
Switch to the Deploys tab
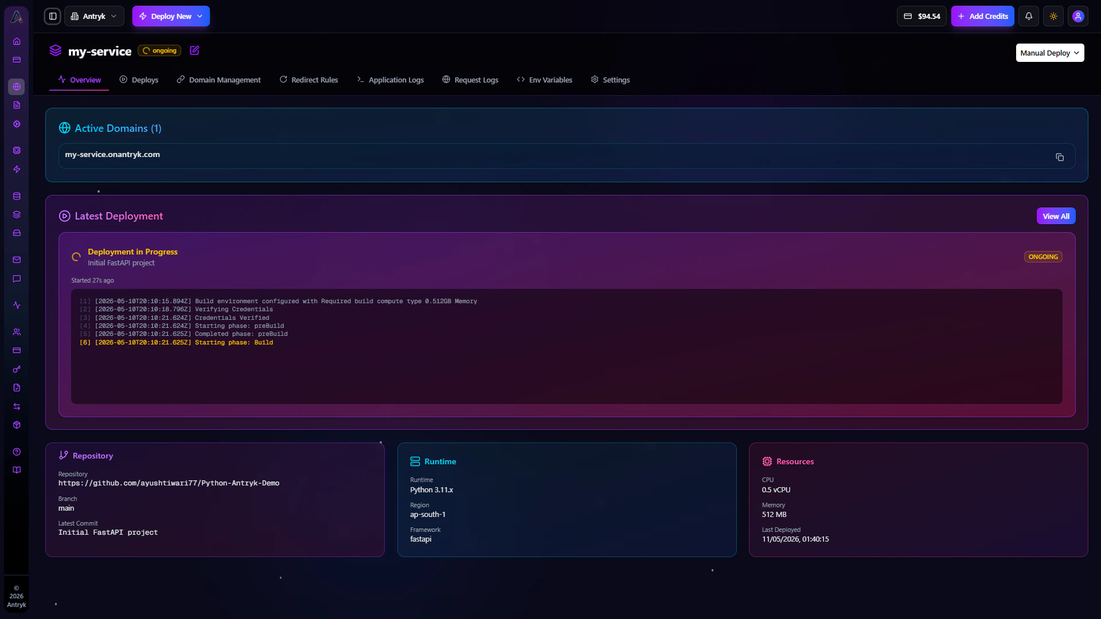click(x=139, y=80)
